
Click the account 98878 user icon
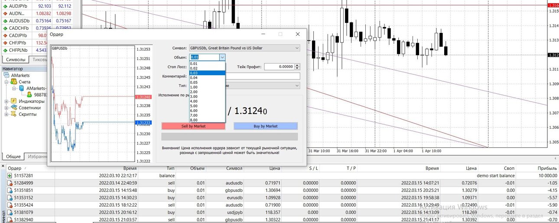click(29, 95)
